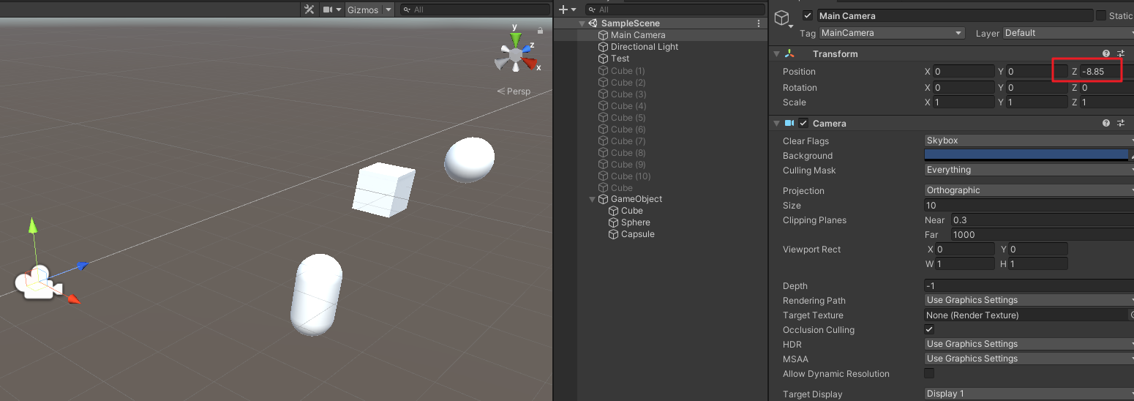The height and width of the screenshot is (401, 1134).
Task: Toggle the Main Camera active checkbox
Action: click(x=808, y=15)
